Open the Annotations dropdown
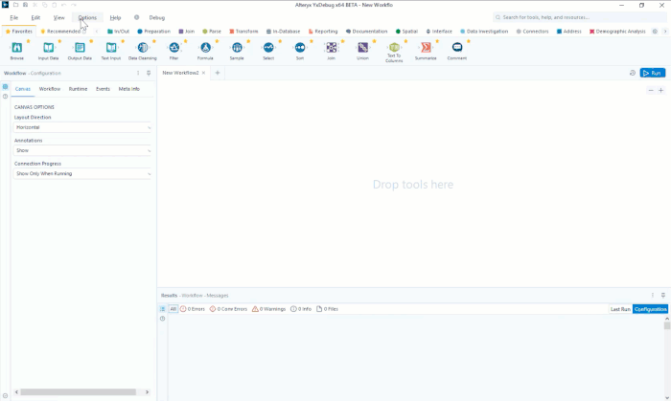The image size is (671, 401). pyautogui.click(x=82, y=150)
